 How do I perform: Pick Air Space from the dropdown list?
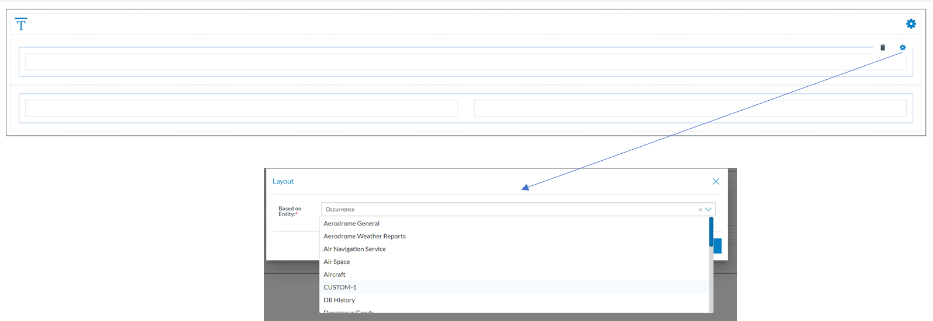point(337,262)
